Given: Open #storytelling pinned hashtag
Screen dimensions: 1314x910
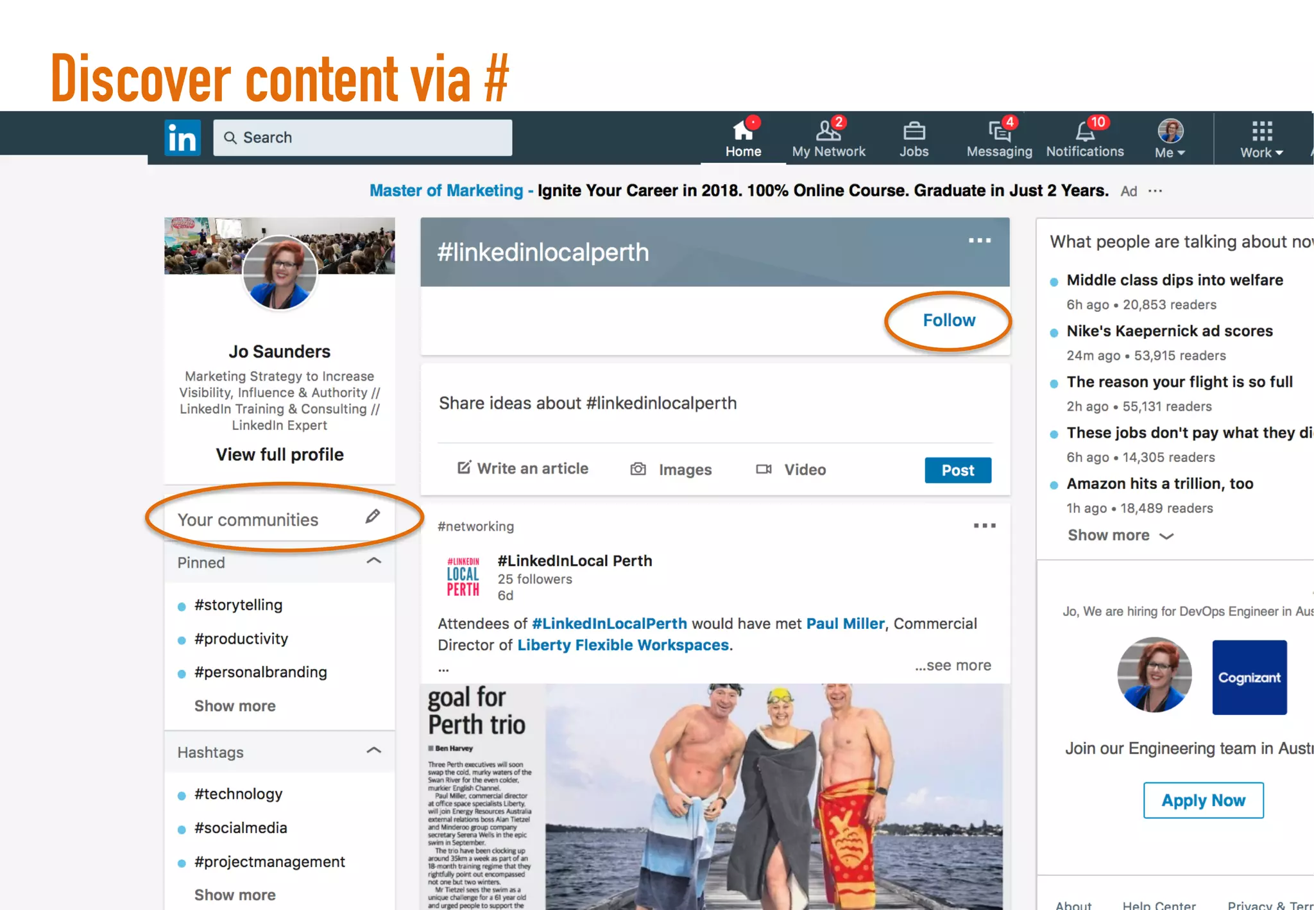Looking at the screenshot, I should coord(238,605).
